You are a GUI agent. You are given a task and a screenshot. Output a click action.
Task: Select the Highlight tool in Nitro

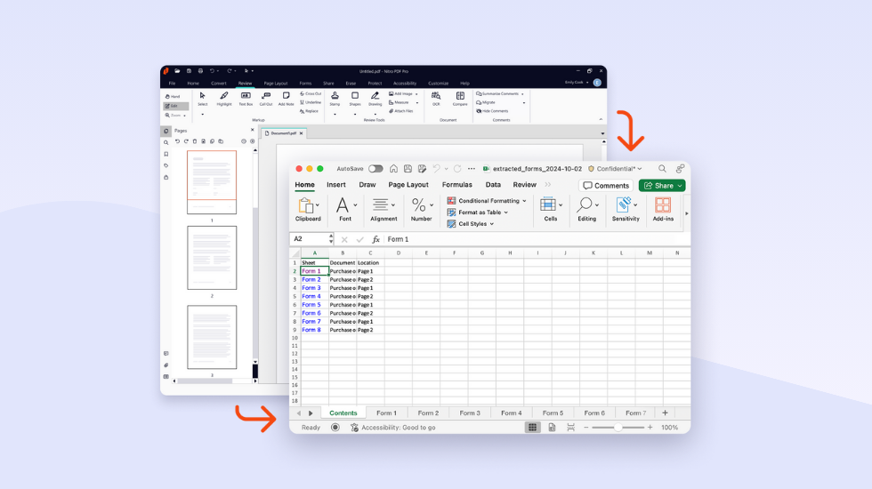coord(223,98)
